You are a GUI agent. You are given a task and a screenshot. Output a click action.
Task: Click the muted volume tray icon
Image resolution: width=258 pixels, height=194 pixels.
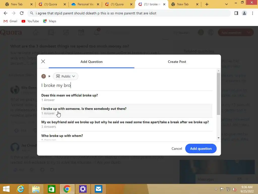(234, 189)
